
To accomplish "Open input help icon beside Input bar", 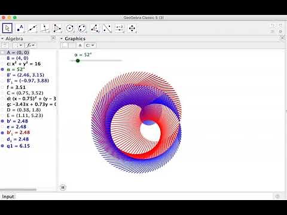I will click(277, 196).
